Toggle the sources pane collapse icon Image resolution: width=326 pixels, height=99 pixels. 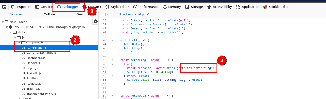click(x=107, y=14)
